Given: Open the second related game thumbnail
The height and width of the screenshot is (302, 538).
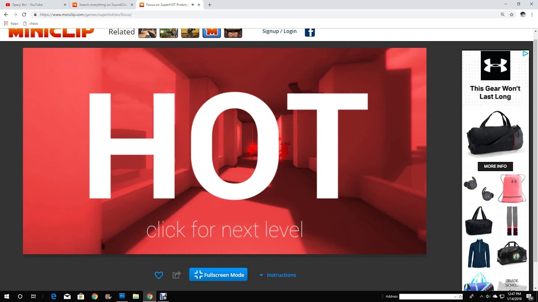Looking at the screenshot, I should pos(169,33).
